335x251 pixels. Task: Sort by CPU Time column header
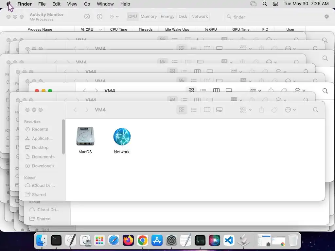click(x=118, y=29)
